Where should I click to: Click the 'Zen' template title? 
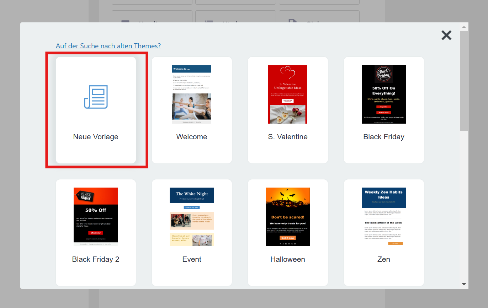[x=384, y=259]
